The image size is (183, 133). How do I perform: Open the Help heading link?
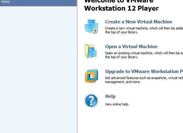tap(110, 96)
